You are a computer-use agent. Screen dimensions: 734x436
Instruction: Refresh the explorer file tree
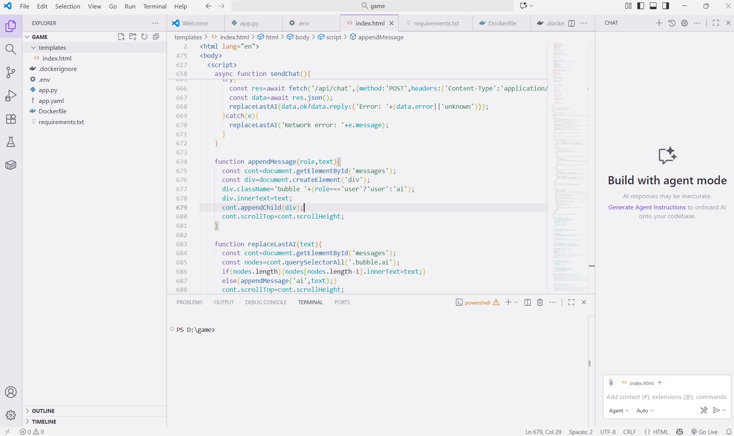[x=144, y=37]
